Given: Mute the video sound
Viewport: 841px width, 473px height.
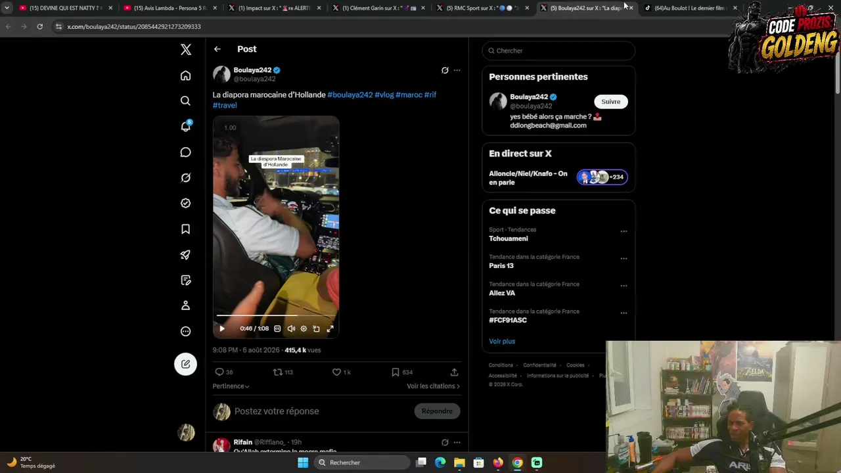Looking at the screenshot, I should pos(291,328).
